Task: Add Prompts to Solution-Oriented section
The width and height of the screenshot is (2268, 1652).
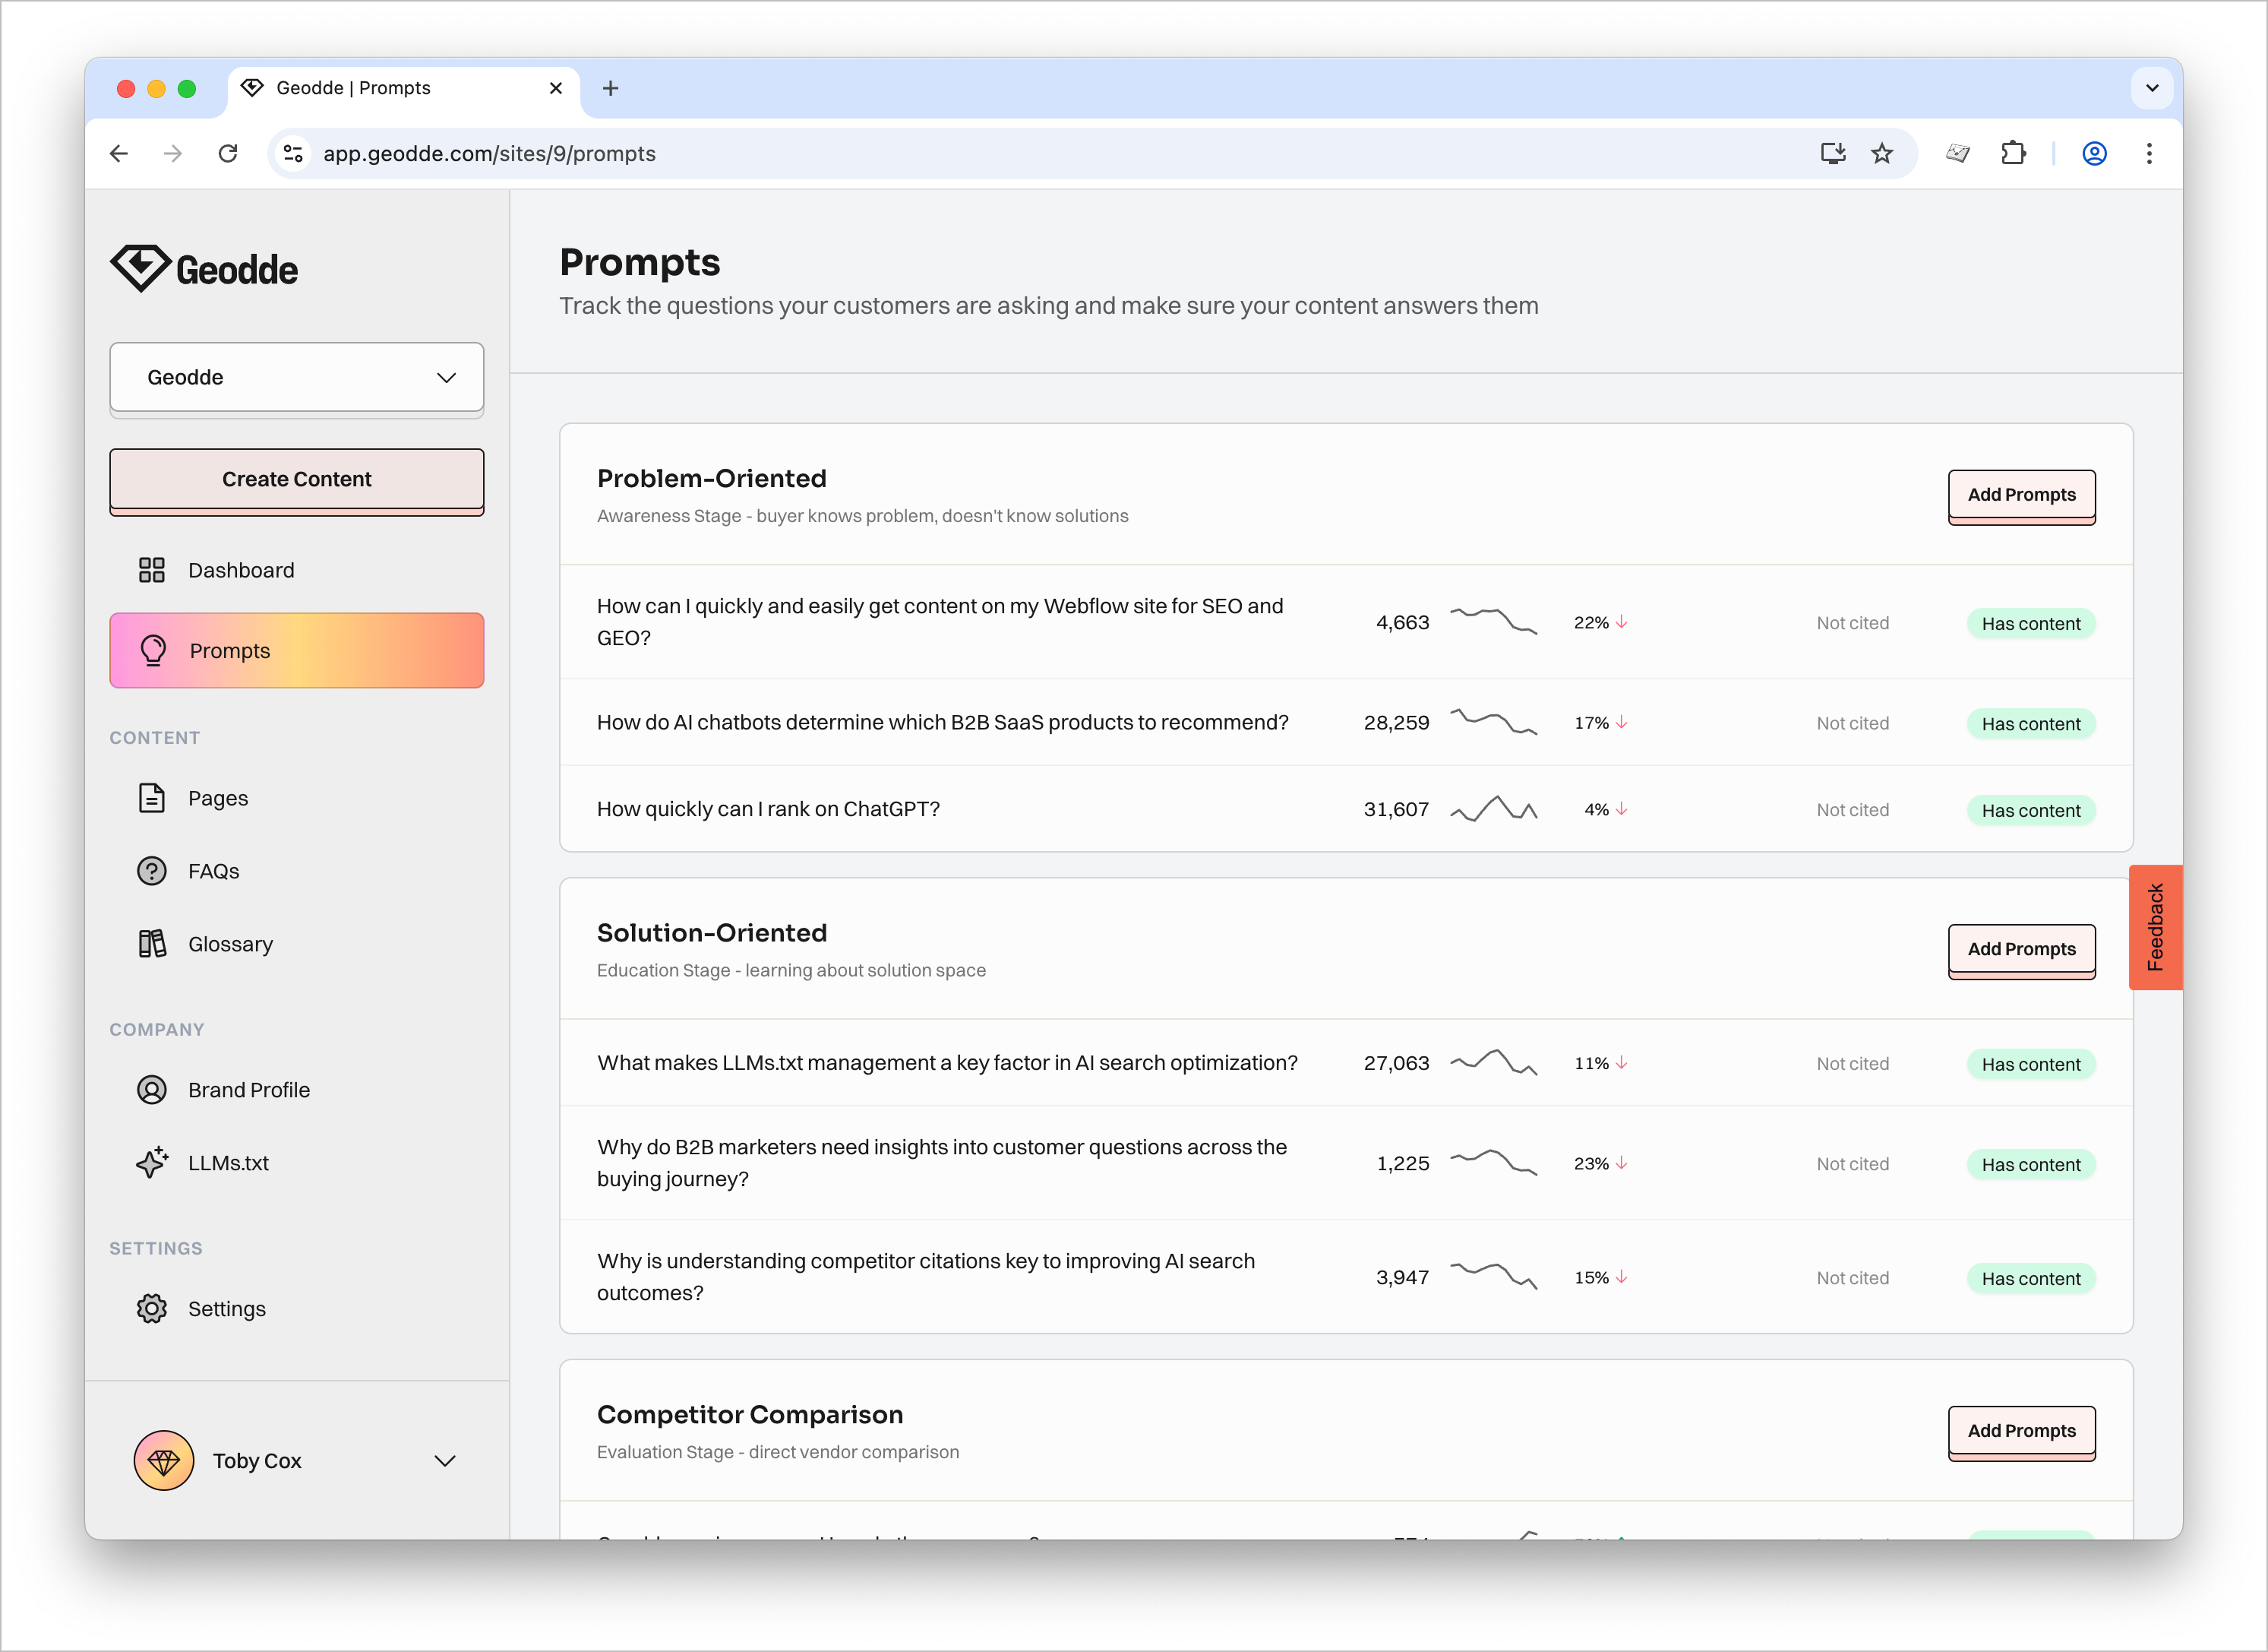Action: coord(2020,950)
